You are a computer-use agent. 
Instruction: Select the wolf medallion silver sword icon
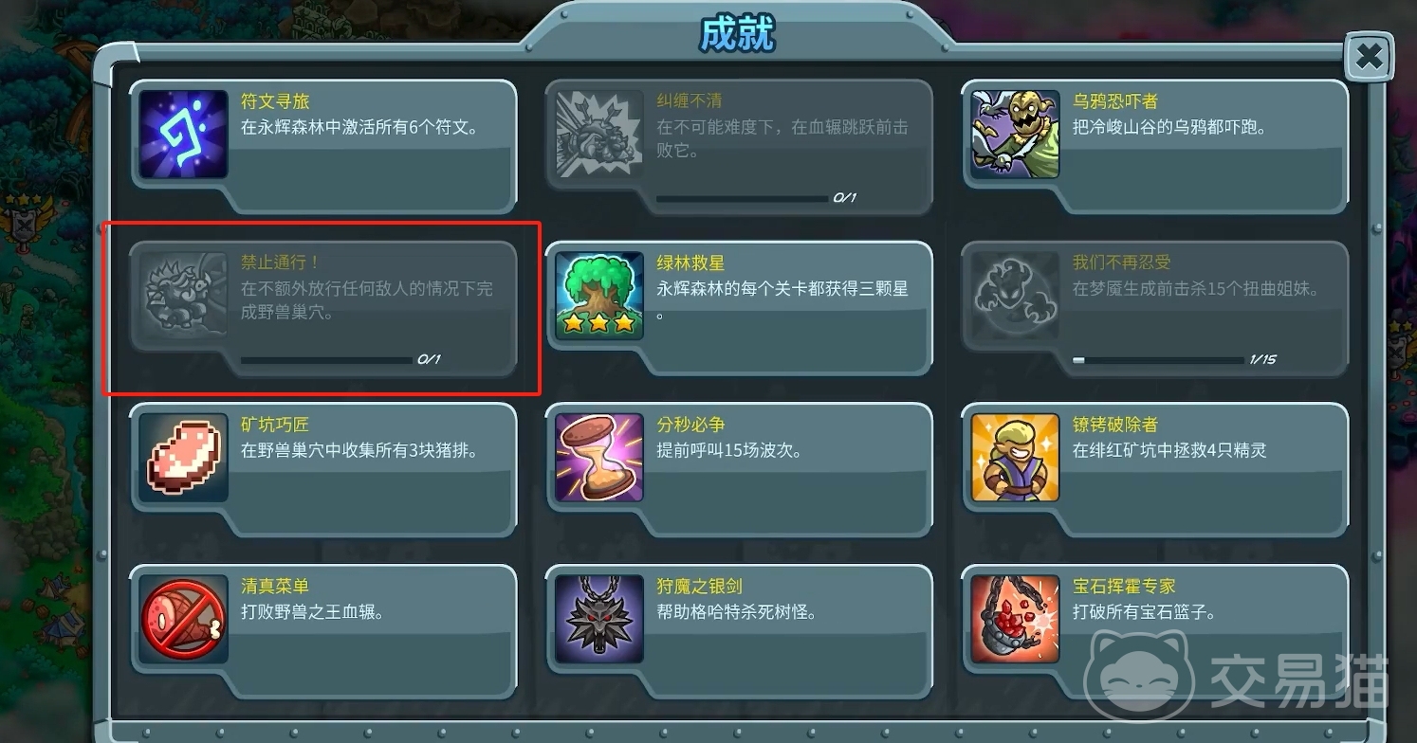pyautogui.click(x=599, y=619)
